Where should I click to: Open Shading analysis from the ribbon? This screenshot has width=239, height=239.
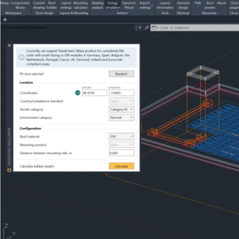point(97,5)
